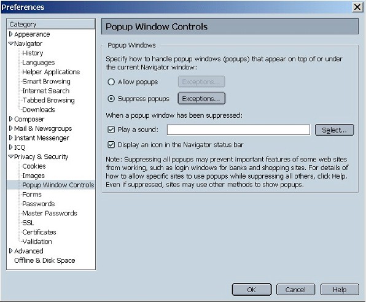This screenshot has width=366, height=302.
Task: Collapse the Privacy & Security category
Action: tap(10, 157)
